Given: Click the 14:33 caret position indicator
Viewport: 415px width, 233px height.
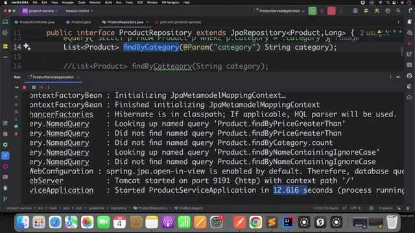Looking at the screenshot, I should coord(326,208).
